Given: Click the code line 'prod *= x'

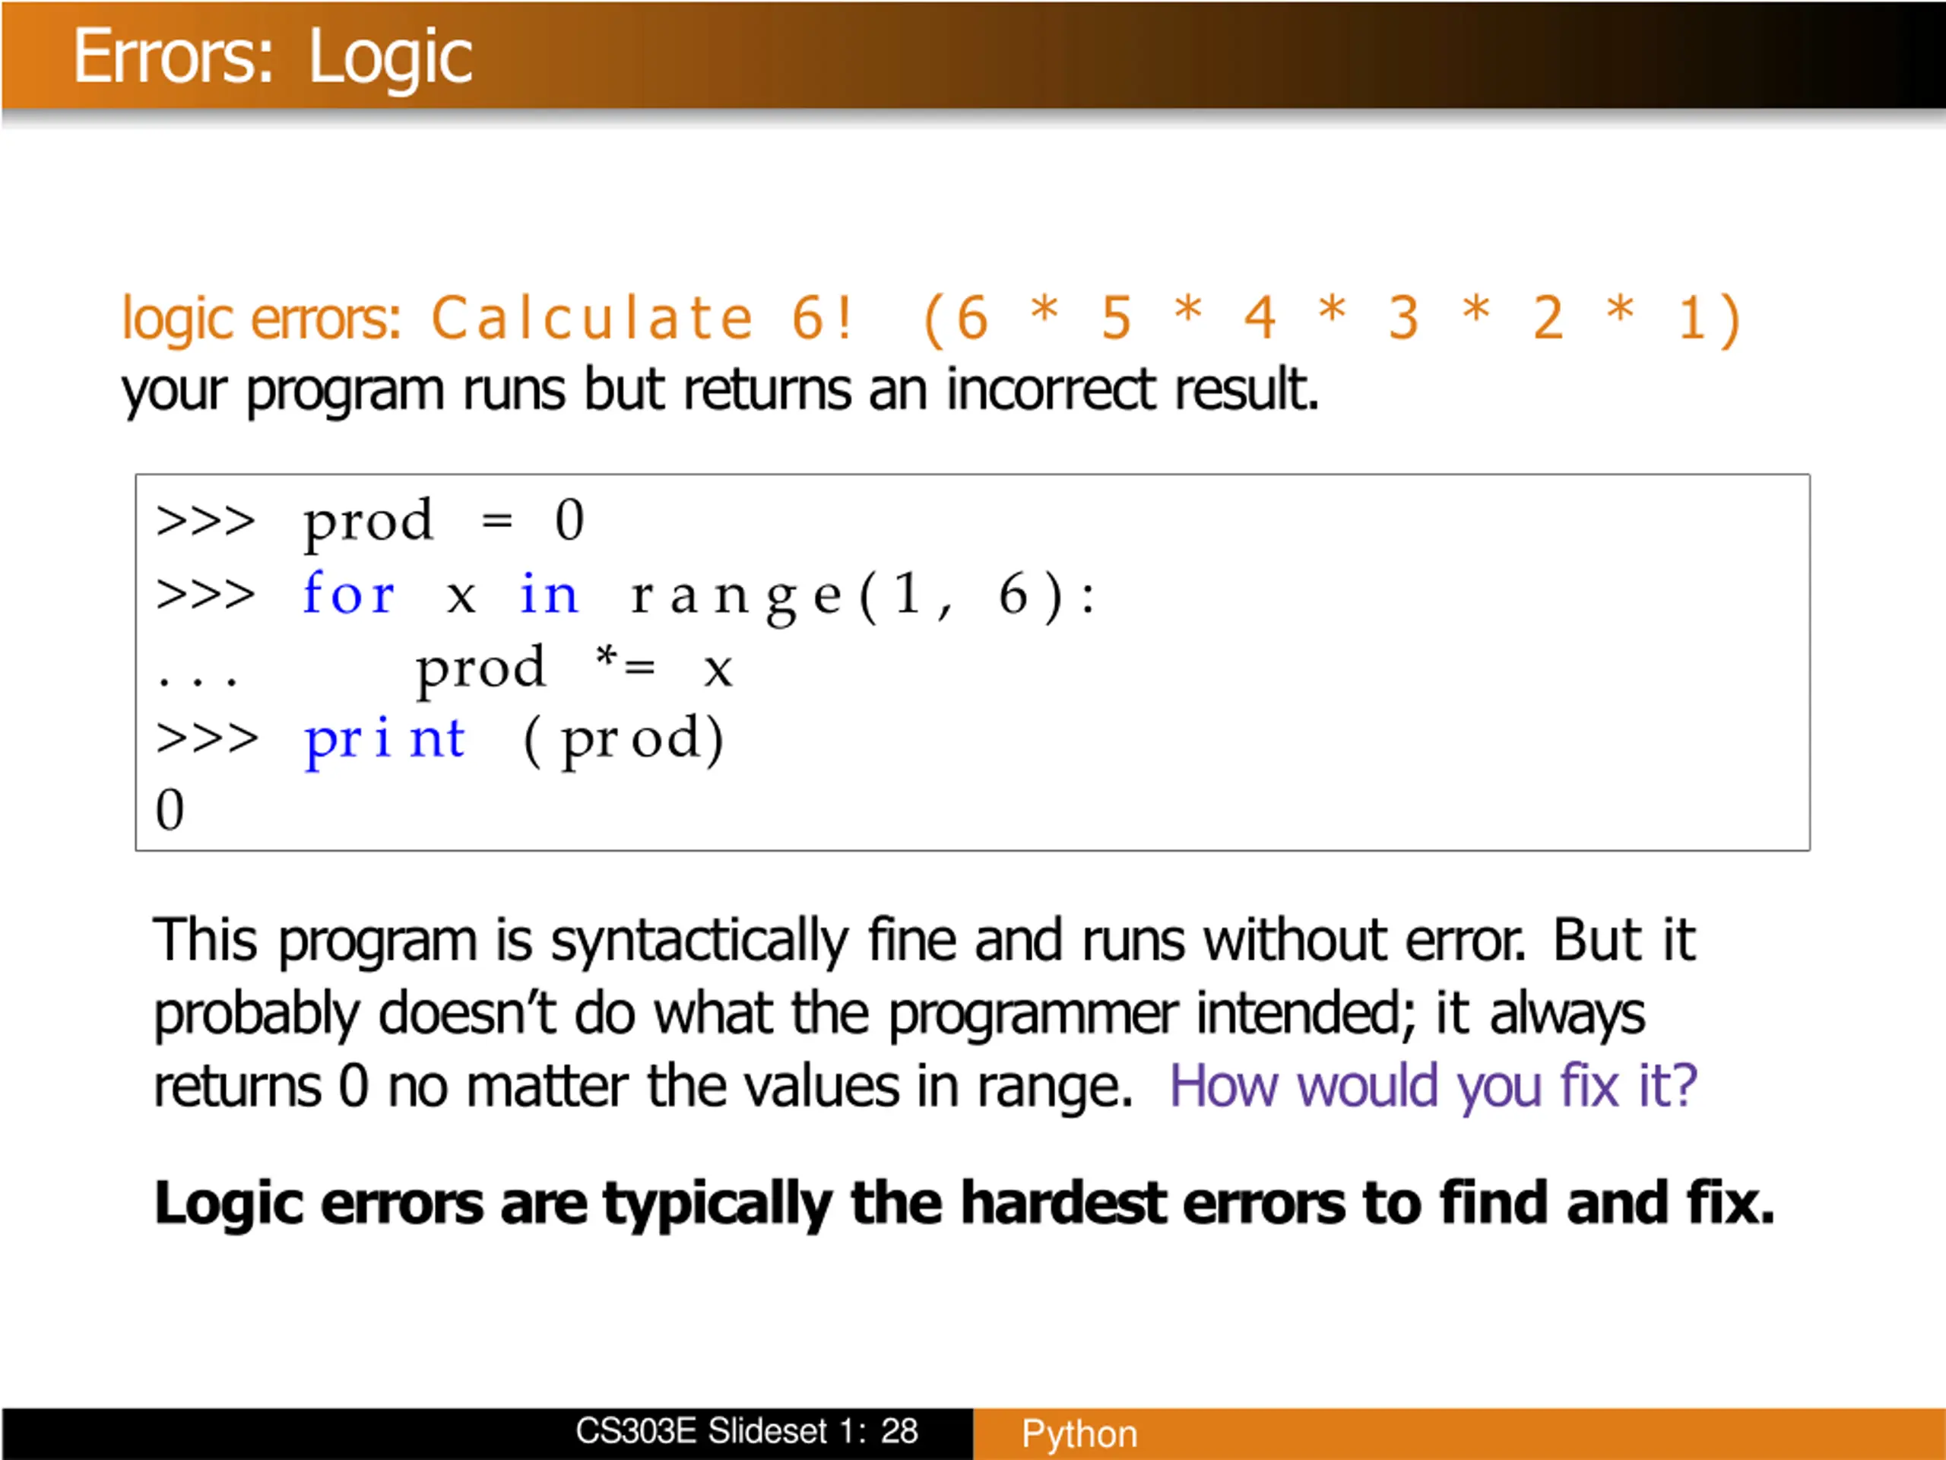Looking at the screenshot, I should tap(575, 670).
